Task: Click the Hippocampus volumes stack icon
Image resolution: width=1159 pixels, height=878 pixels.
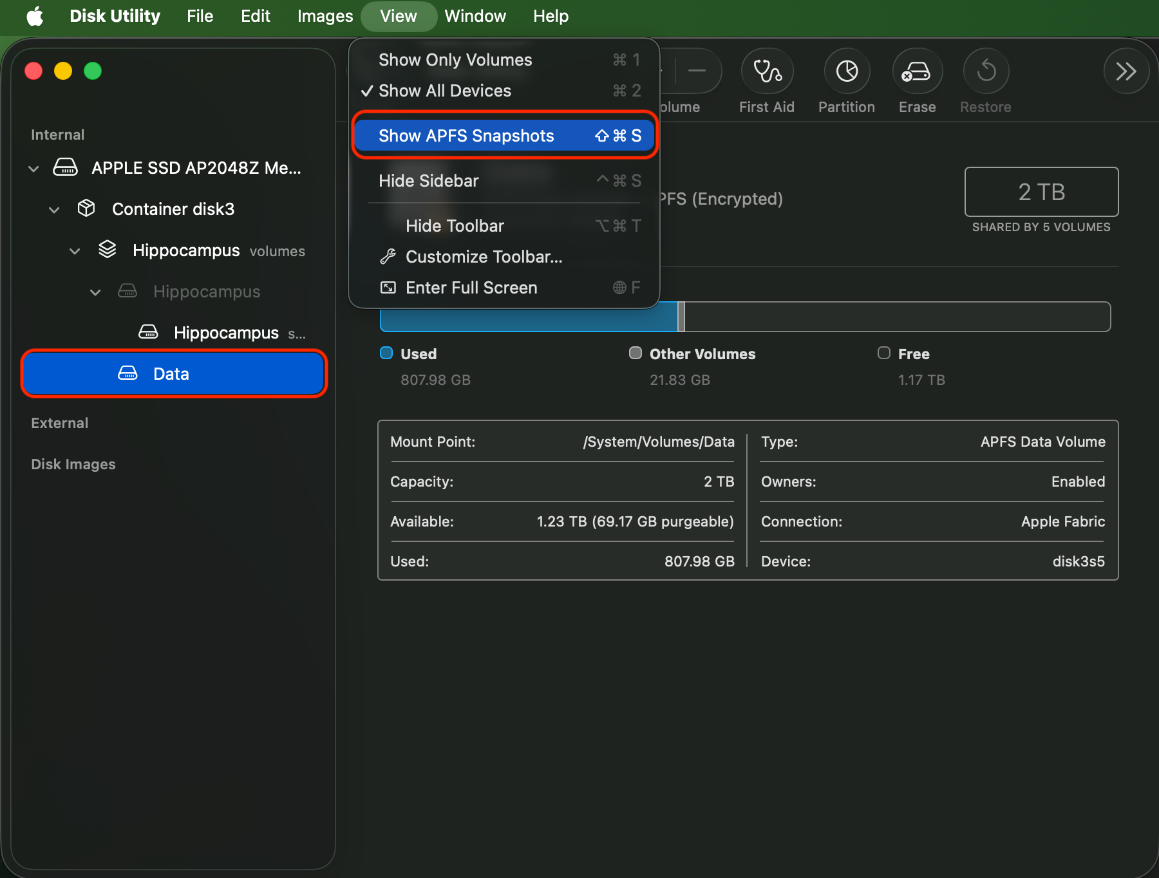Action: pos(108,250)
